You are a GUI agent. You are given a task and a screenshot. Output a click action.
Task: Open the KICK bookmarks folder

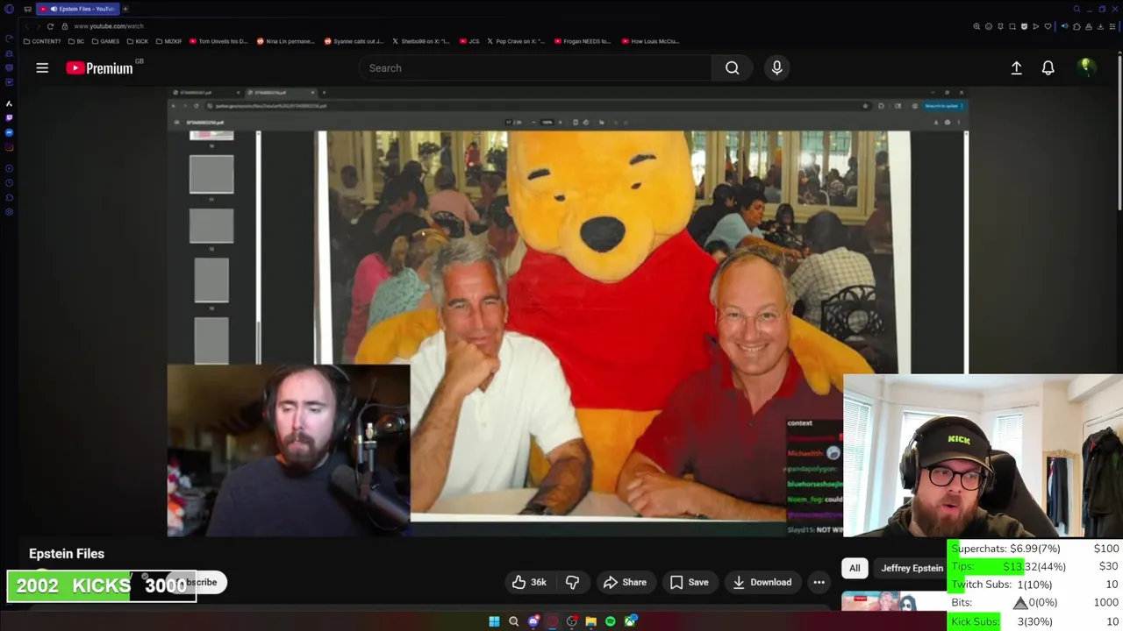click(x=138, y=41)
